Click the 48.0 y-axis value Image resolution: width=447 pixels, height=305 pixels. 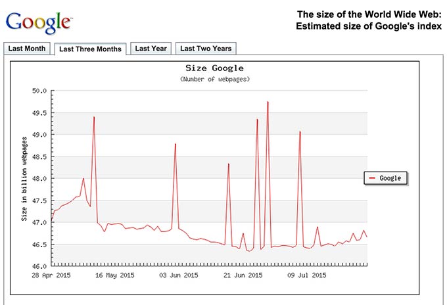39,179
